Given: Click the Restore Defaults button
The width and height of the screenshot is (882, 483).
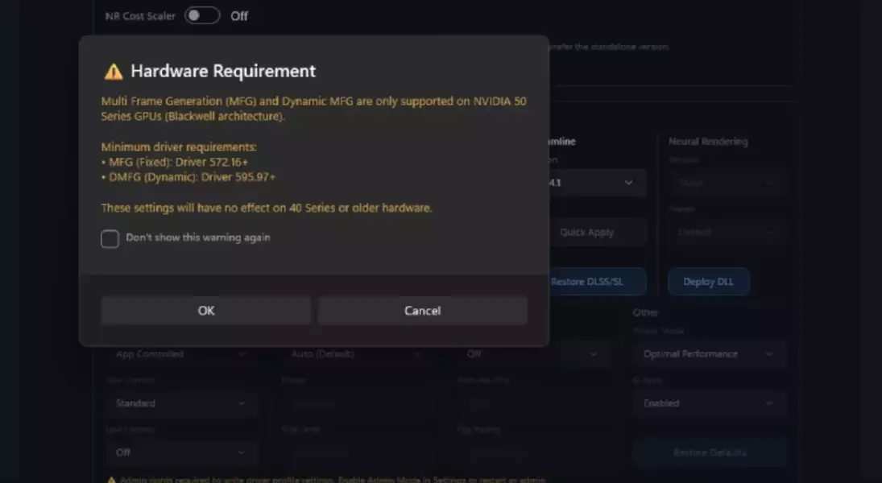Looking at the screenshot, I should click(710, 452).
